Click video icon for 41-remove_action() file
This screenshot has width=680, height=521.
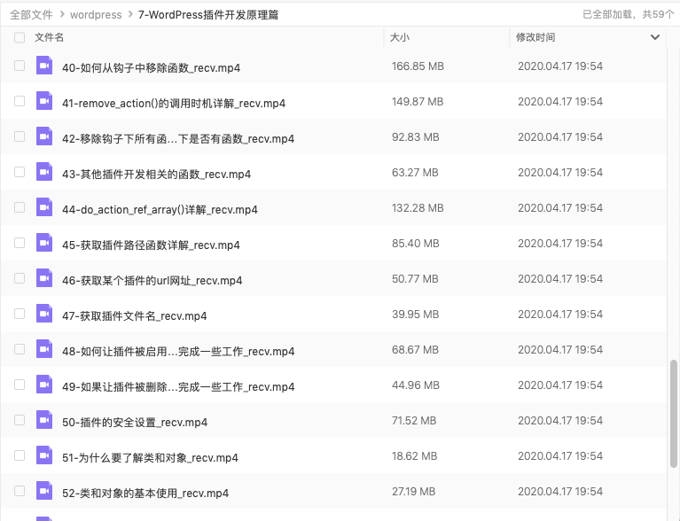pos(44,101)
